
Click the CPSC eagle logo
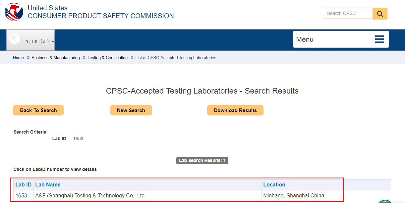click(x=14, y=12)
